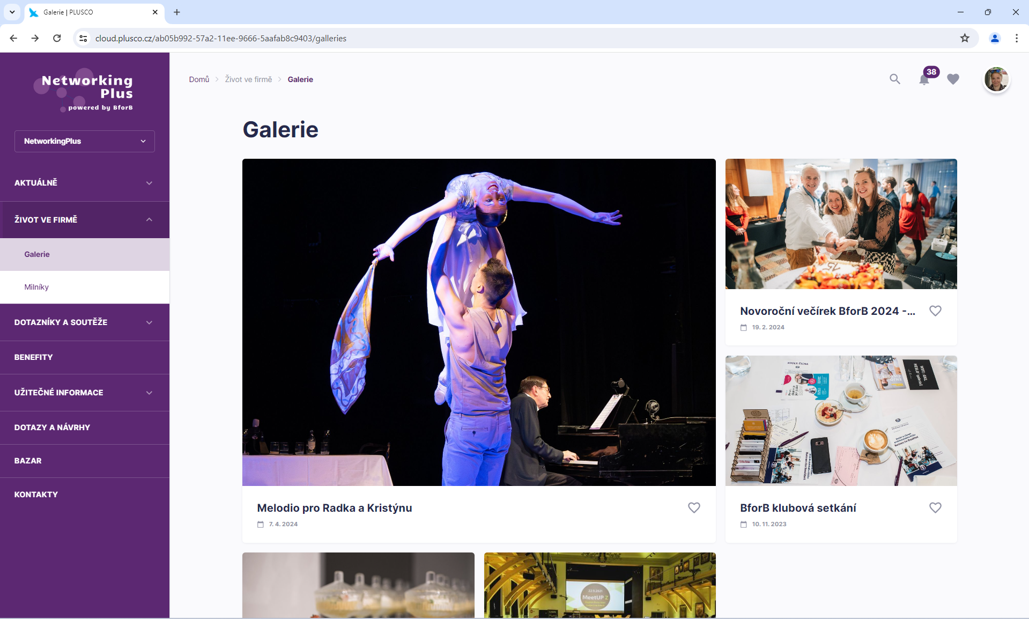The image size is (1029, 619).
Task: Toggle heart on BforB klubová setkání
Action: (935, 507)
